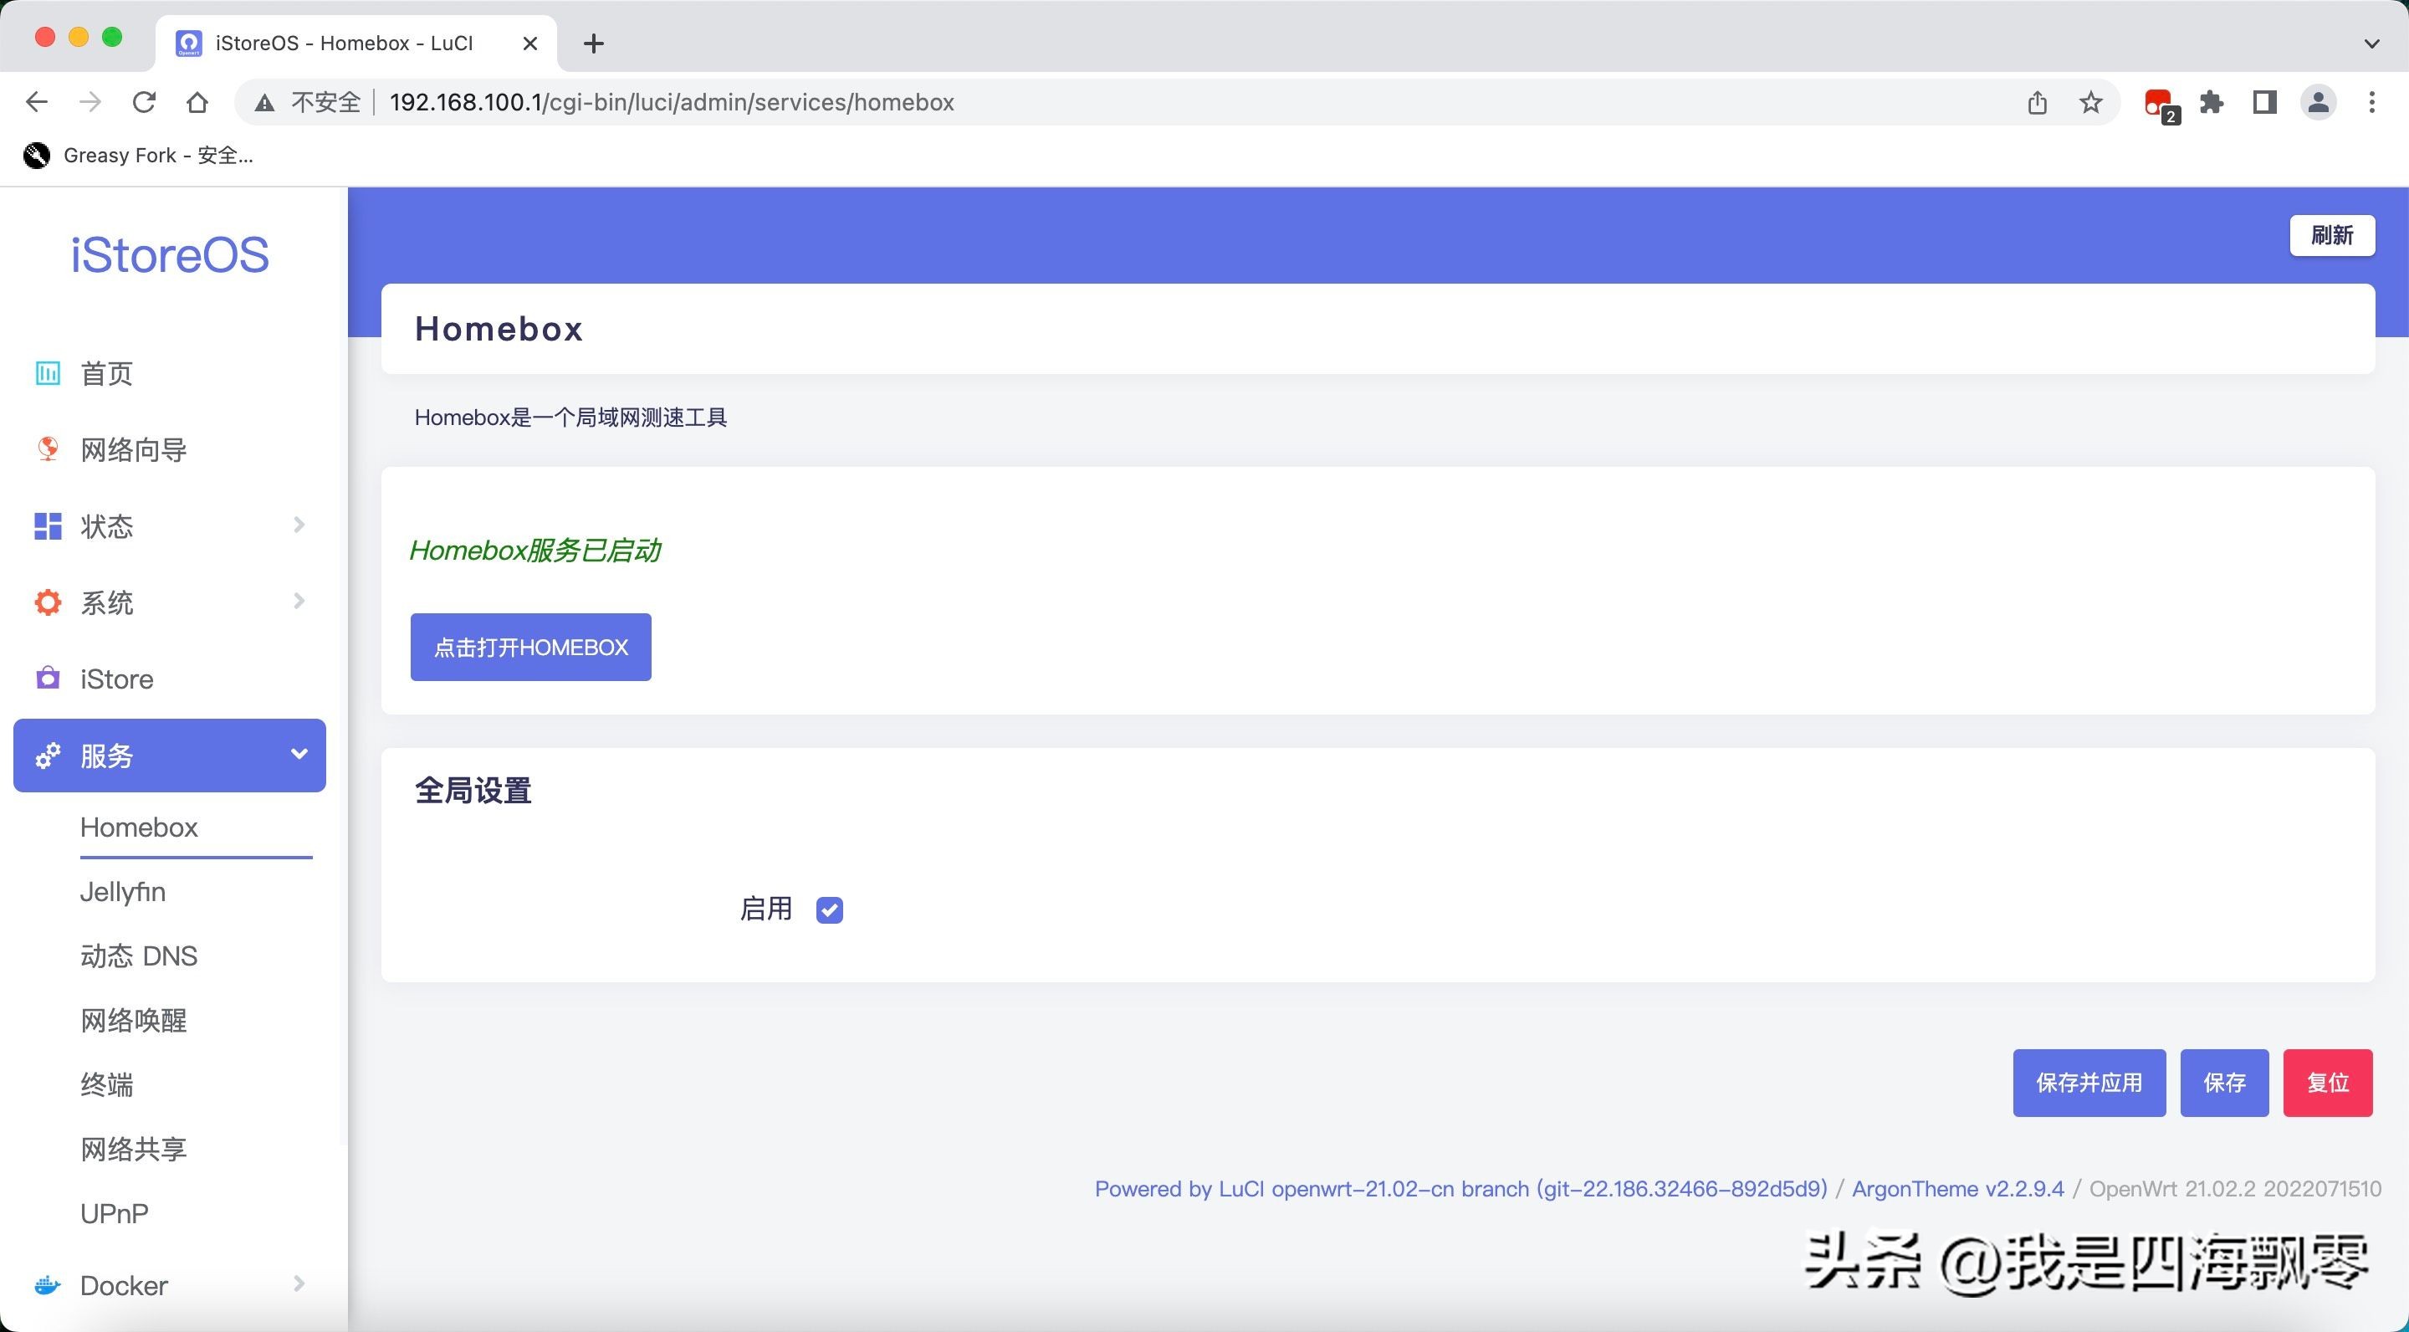Click the browser address bar URL

pos(671,102)
